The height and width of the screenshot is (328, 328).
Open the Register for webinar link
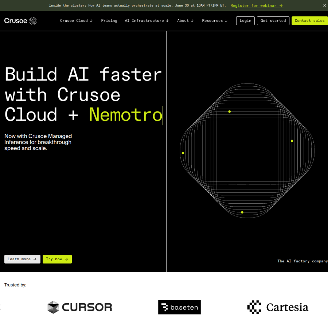[x=257, y=5]
